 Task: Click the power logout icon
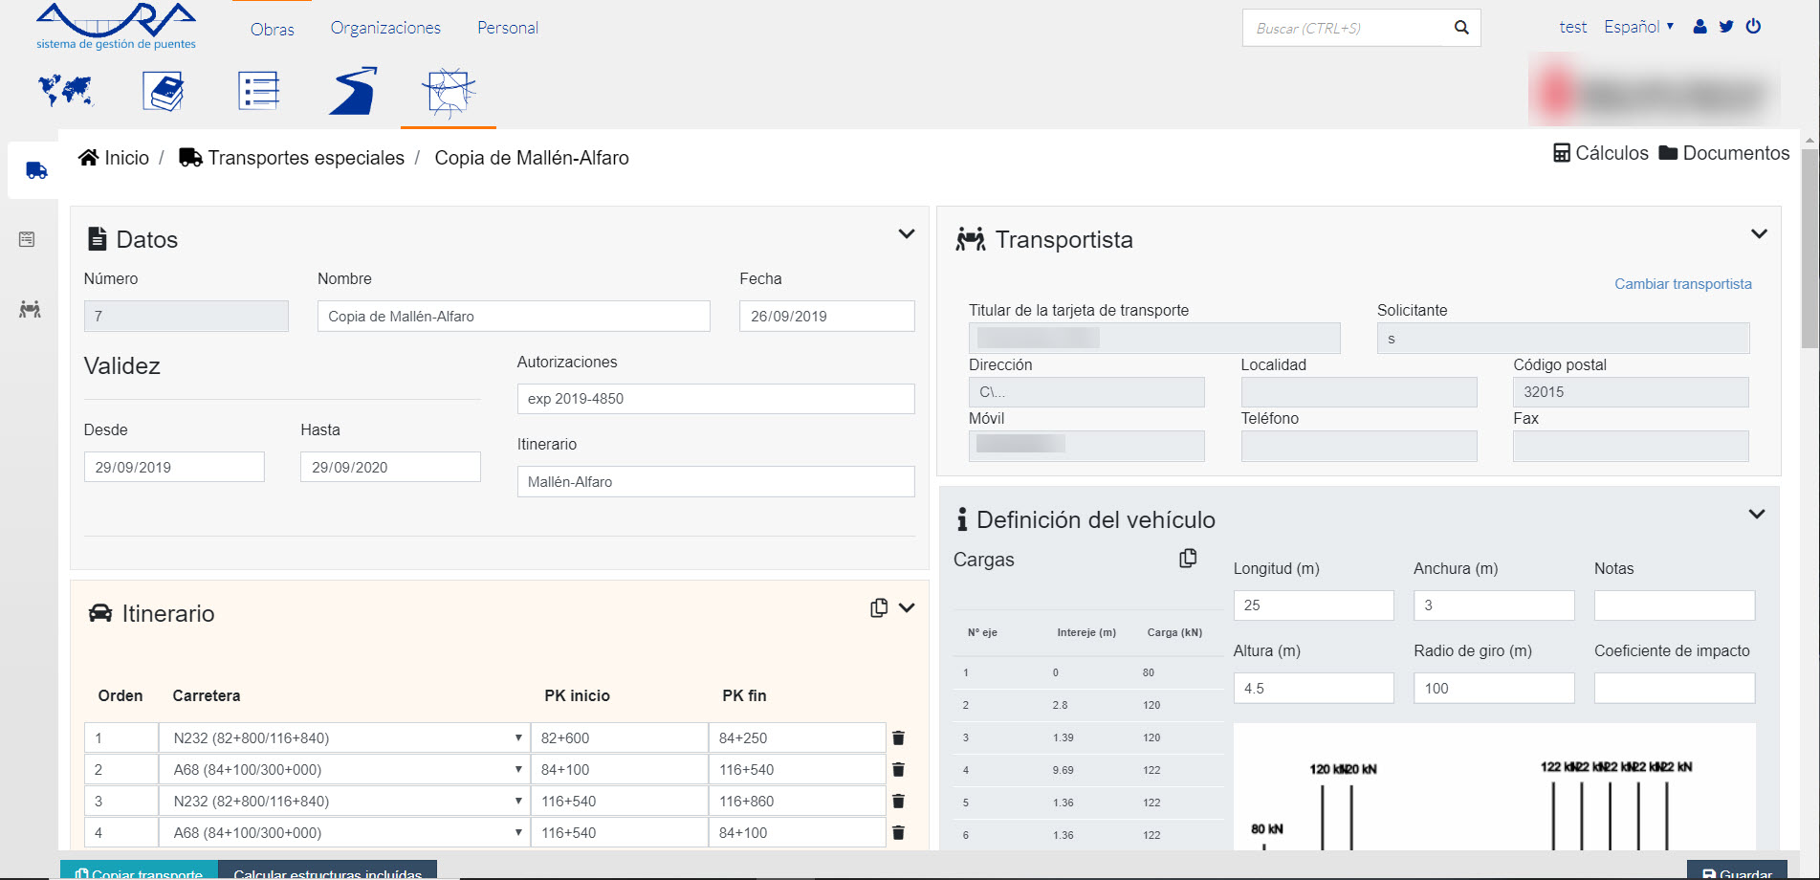[x=1753, y=27]
